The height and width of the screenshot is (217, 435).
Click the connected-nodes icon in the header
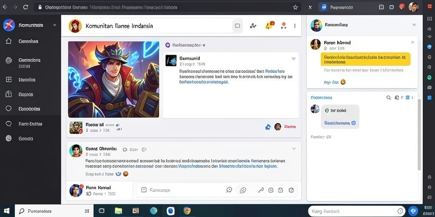pos(253,26)
